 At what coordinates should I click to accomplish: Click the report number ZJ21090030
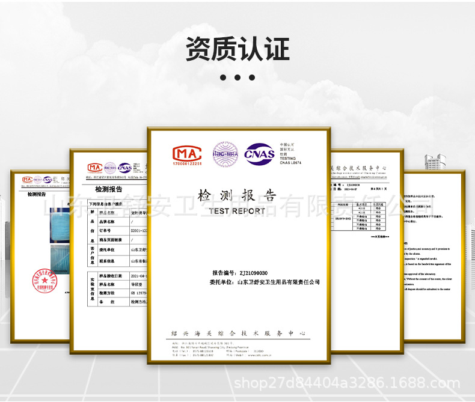[254, 273]
